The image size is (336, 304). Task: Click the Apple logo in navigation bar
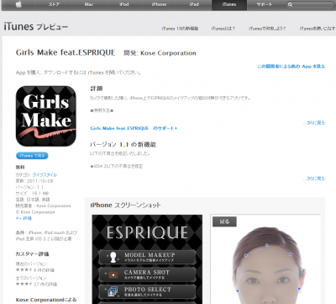pos(18,4)
